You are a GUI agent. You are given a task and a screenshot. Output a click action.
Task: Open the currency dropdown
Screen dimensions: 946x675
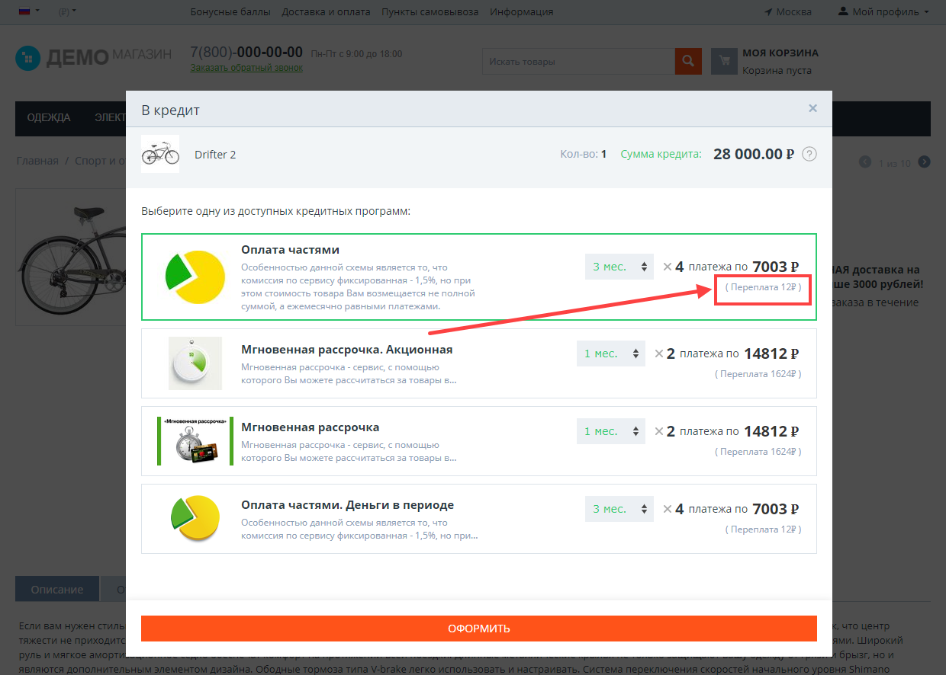click(67, 11)
